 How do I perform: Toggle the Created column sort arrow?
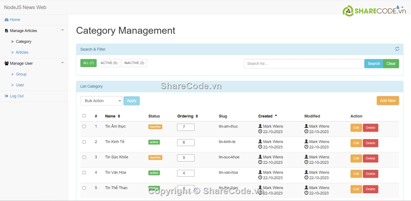point(276,116)
